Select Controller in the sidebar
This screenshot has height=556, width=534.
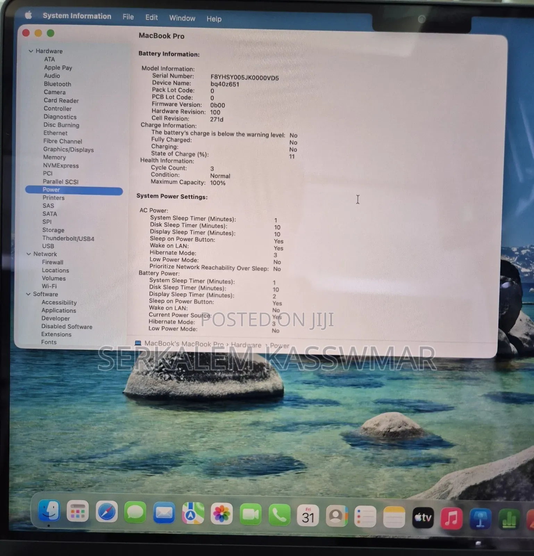tap(58, 108)
